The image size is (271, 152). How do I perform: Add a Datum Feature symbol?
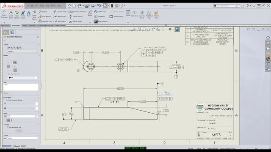(76, 16)
